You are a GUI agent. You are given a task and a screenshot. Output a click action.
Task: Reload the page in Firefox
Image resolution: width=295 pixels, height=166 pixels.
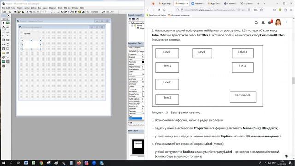coord(159,10)
